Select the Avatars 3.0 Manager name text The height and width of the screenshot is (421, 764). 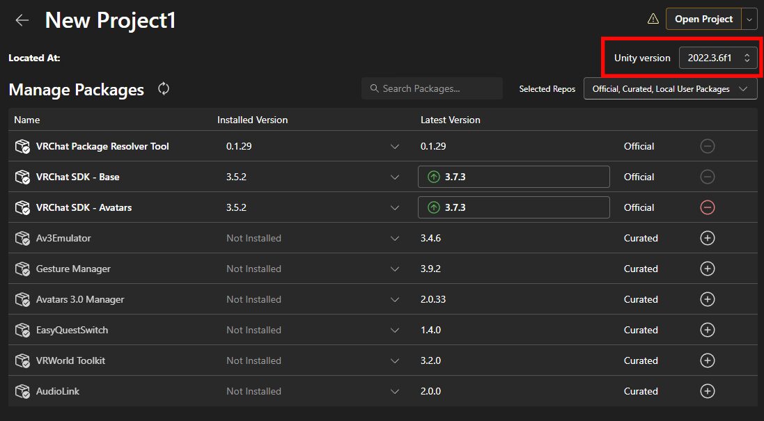click(80, 299)
